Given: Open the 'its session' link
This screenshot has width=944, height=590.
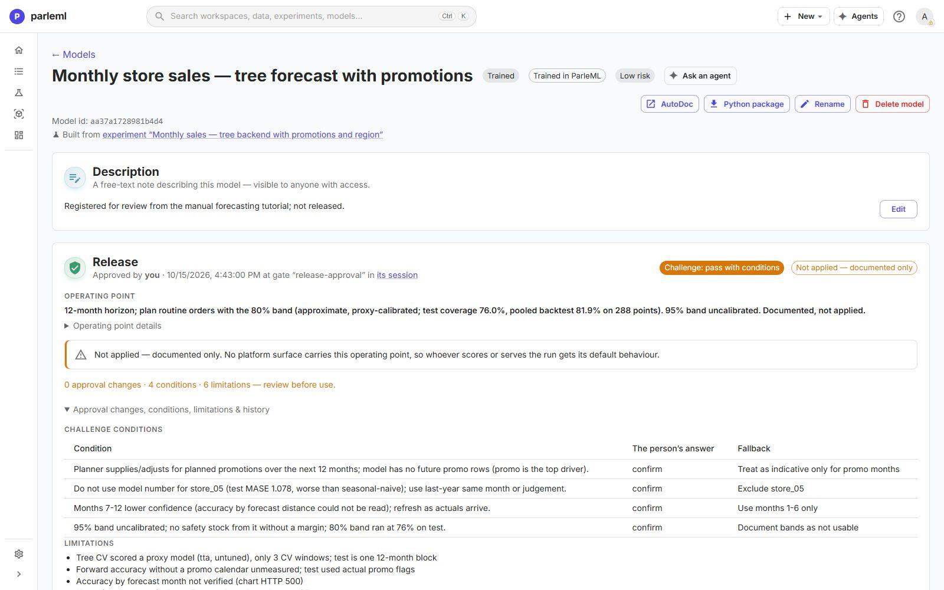Looking at the screenshot, I should pos(397,275).
